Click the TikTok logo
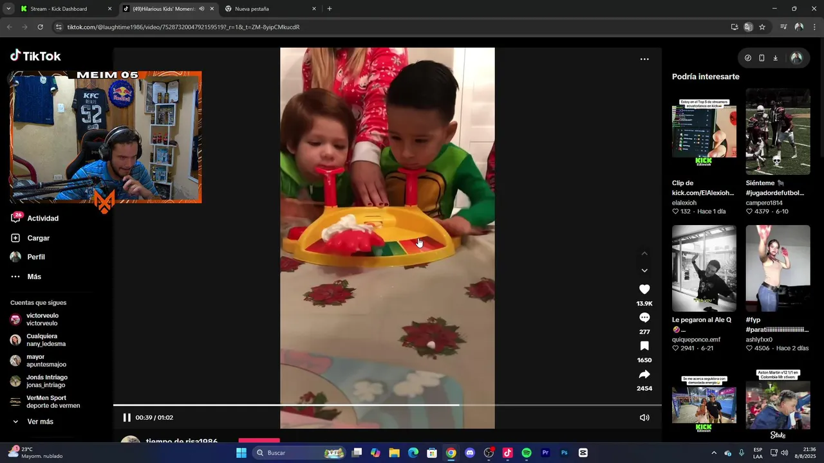Viewport: 824px width, 463px height. pos(35,56)
